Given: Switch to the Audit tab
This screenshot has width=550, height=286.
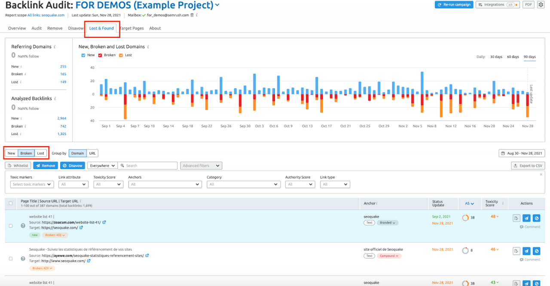Looking at the screenshot, I should point(37,28).
